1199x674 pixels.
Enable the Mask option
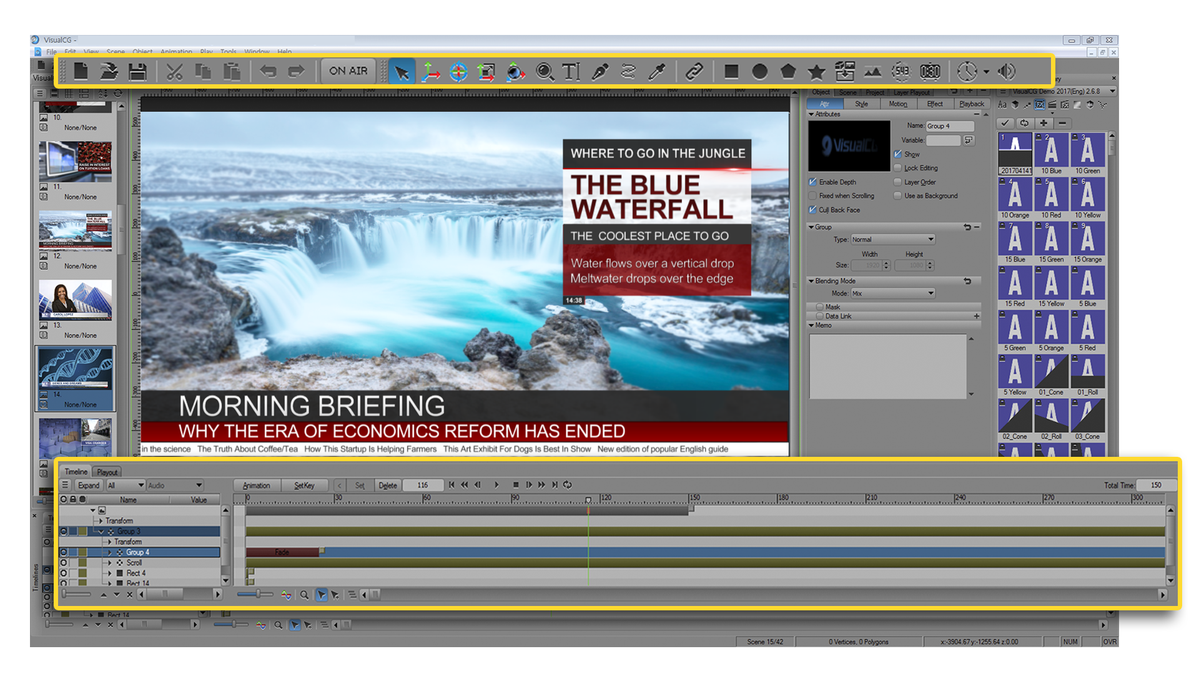[x=819, y=307]
